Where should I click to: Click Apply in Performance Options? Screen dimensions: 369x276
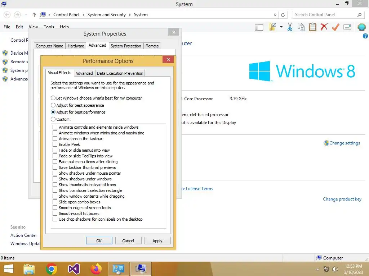(x=157, y=240)
